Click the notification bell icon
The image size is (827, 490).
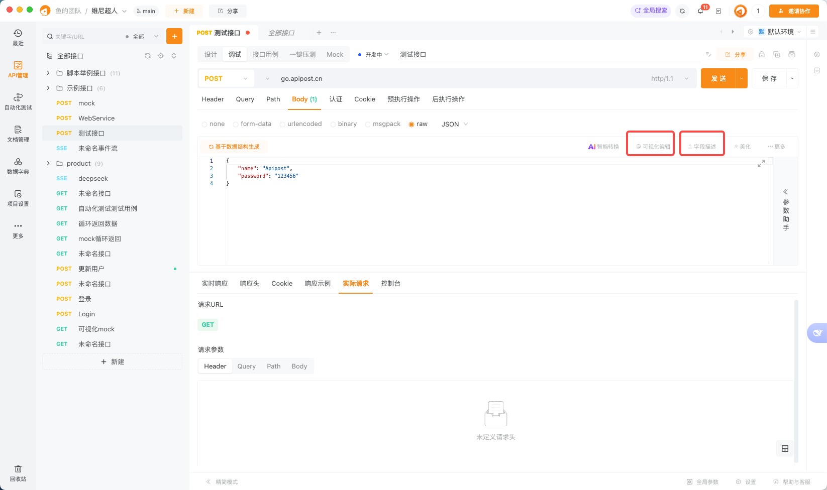pos(700,11)
